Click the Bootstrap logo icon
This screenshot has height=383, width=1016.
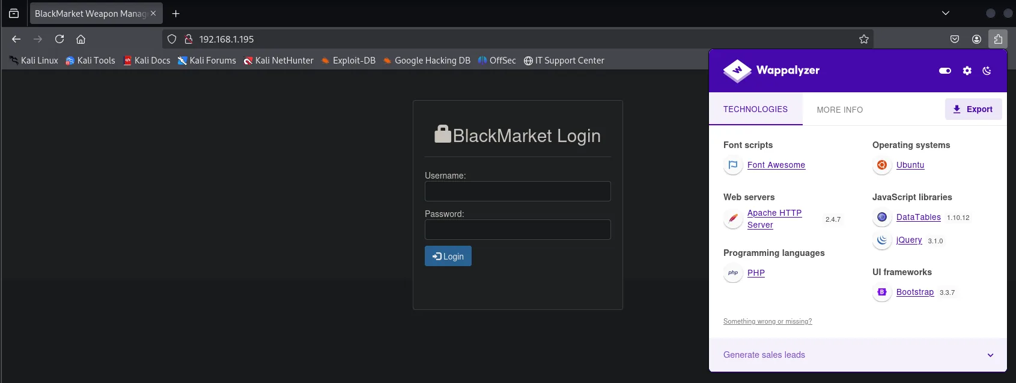(882, 292)
